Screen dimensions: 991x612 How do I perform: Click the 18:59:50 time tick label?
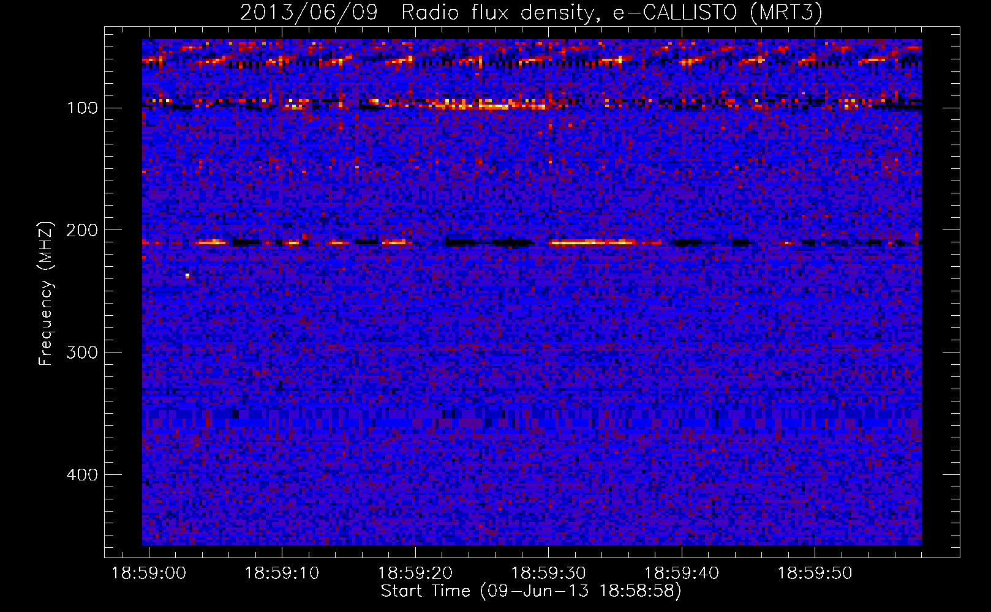pyautogui.click(x=815, y=573)
